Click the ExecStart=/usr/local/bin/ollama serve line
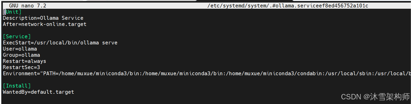This screenshot has height=104, width=411. coord(60,43)
